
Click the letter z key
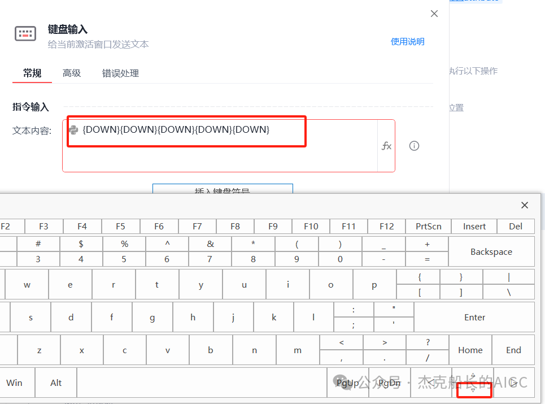40,350
